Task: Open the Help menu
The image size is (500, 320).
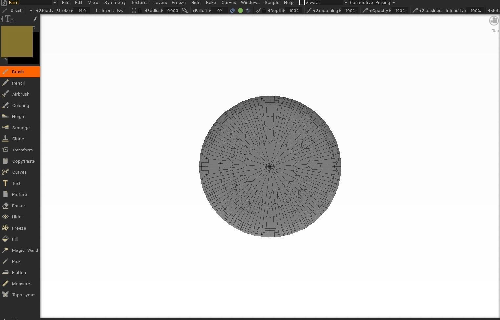Action: 289,2
